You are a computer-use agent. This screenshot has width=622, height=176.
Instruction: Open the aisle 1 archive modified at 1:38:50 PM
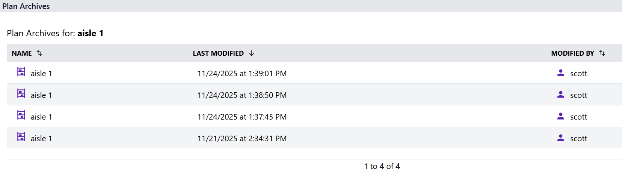click(x=41, y=95)
